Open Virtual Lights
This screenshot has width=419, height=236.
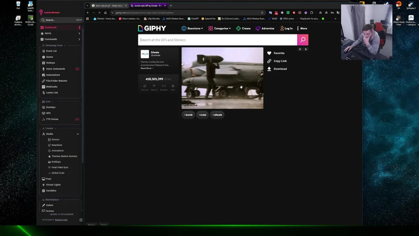tap(53, 185)
